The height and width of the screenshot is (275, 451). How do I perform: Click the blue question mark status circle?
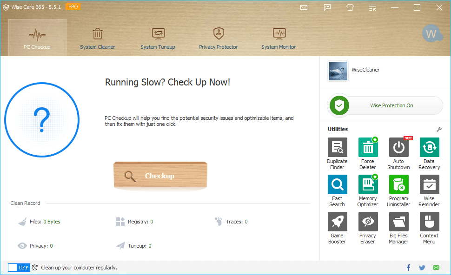[x=42, y=120]
